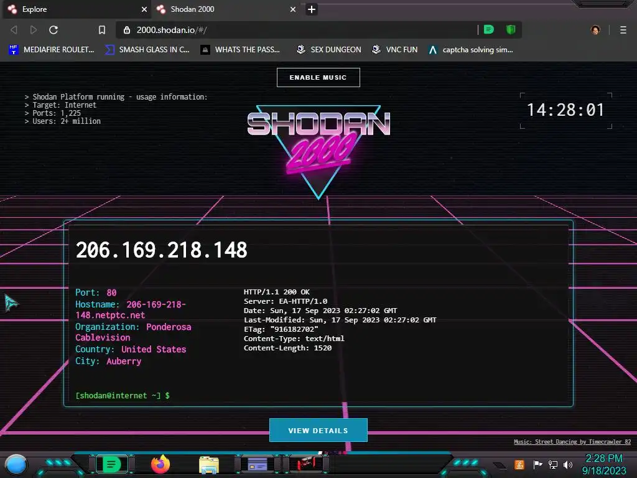Go back with the browser back arrow

tap(14, 30)
